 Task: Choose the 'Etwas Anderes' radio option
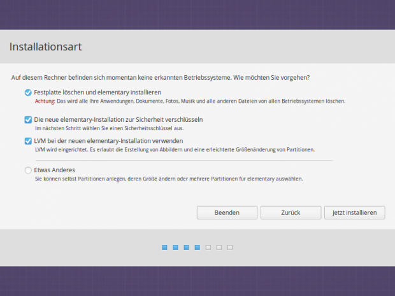[x=28, y=170]
